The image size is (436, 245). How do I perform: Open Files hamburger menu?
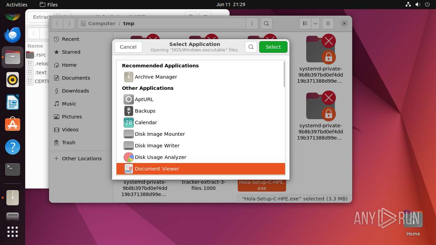[x=328, y=23]
